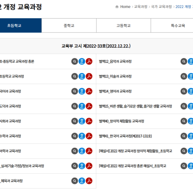The width and height of the screenshot is (193, 193).
Task: Download HWP file for 국어과 교육과정
Action: (x=82, y=91)
